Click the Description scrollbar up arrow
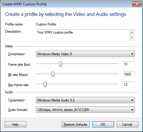This screenshot has width=143, height=132. [x=132, y=33]
